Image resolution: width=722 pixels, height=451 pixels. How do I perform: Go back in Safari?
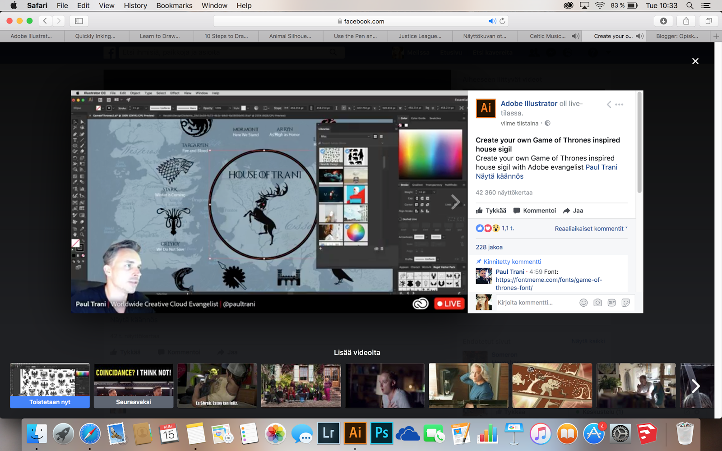point(45,21)
